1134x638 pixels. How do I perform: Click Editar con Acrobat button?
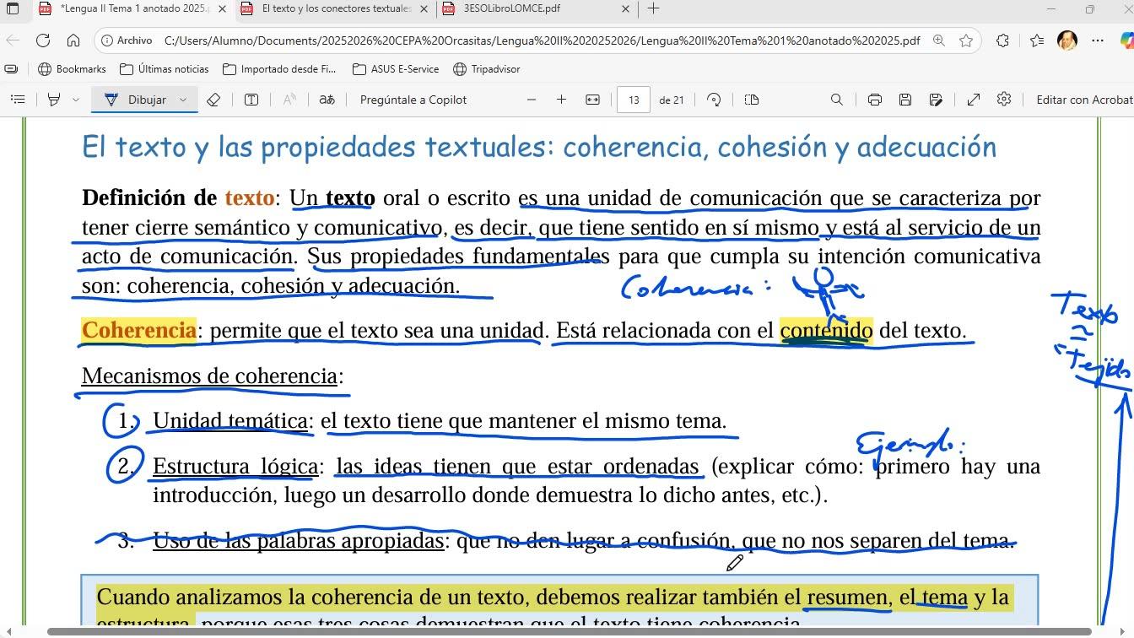[1083, 100]
